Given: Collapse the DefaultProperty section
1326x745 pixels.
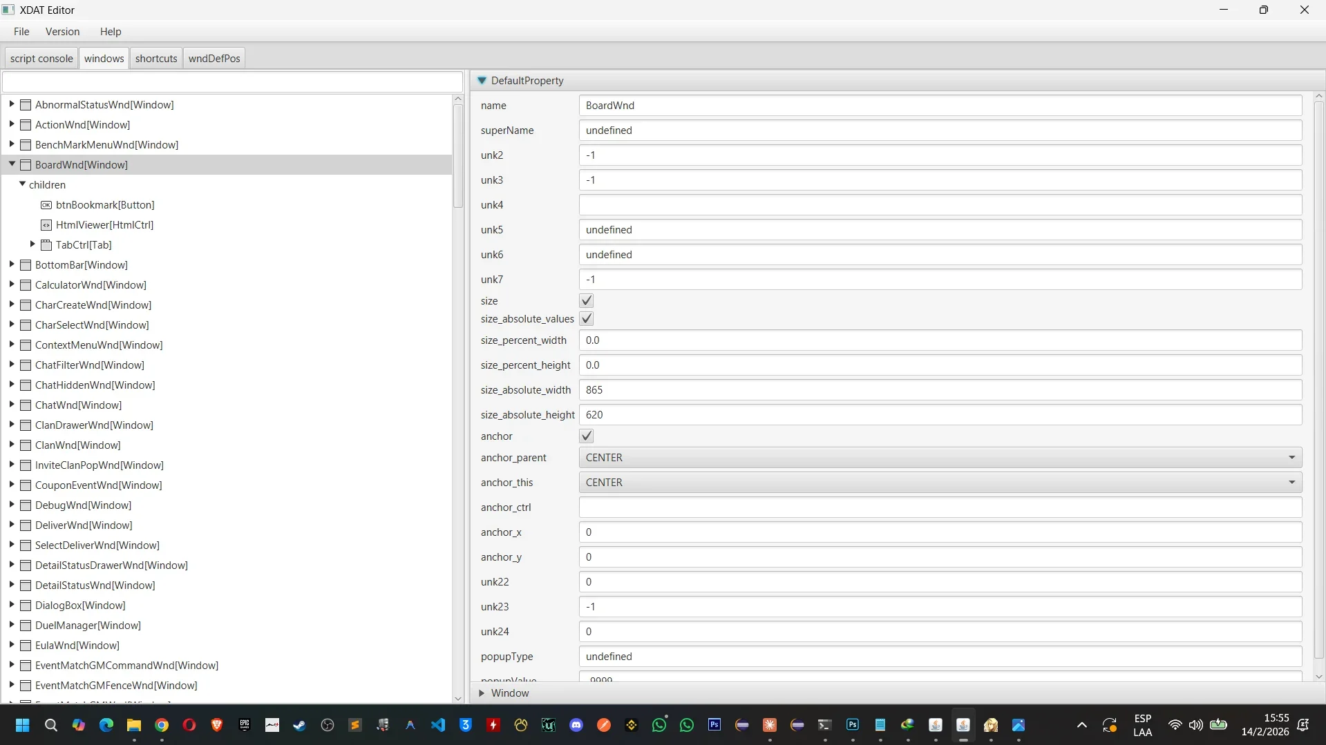Looking at the screenshot, I should pos(482,81).
